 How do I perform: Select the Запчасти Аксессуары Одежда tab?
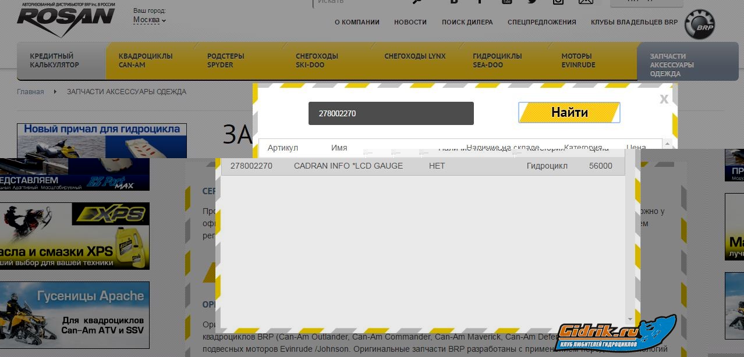672,65
